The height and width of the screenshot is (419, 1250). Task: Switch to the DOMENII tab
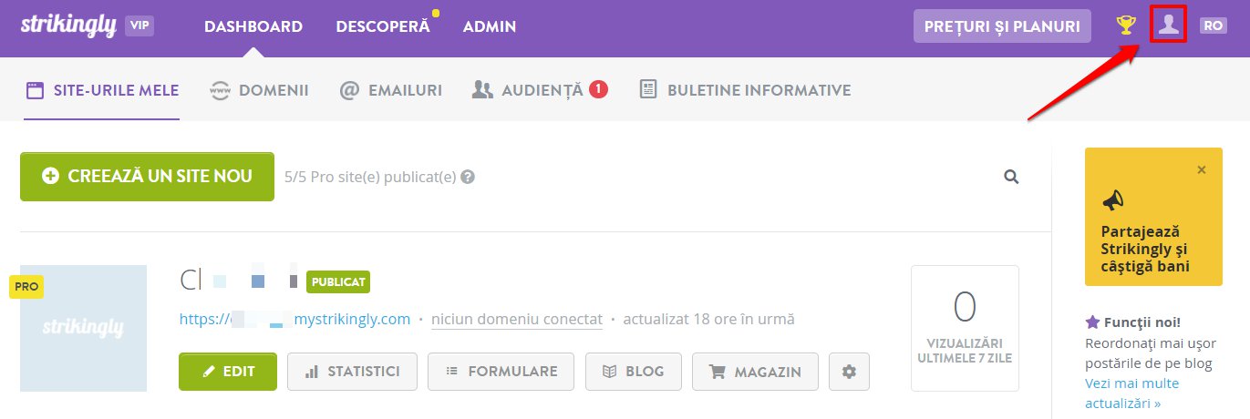point(259,90)
